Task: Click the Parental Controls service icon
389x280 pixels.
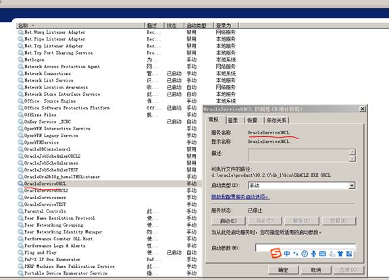Action: tap(20, 211)
